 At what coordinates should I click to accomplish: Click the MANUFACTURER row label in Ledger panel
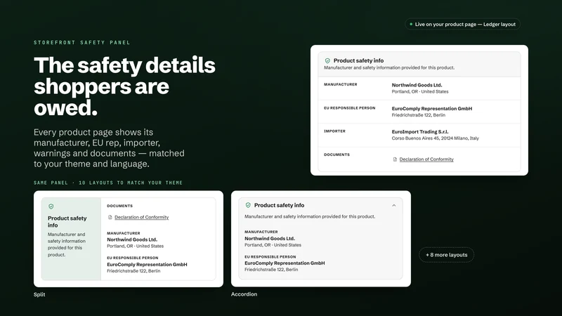pyautogui.click(x=341, y=84)
